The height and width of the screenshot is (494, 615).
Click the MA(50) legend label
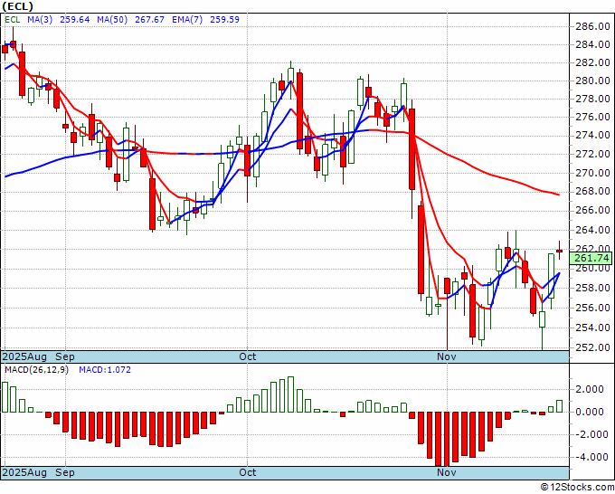(112, 20)
